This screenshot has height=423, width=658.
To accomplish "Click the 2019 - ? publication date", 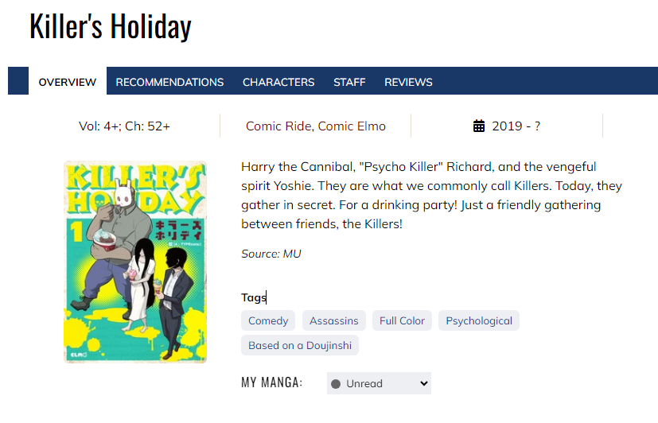I will point(516,126).
